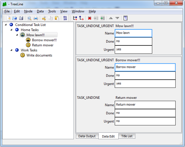Click the Done field under Return mower
Viewport: 185px width, 147px height.
pyautogui.click(x=145, y=113)
